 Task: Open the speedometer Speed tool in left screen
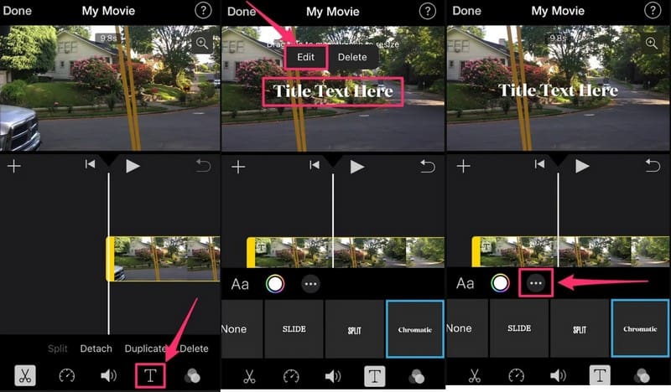(67, 376)
